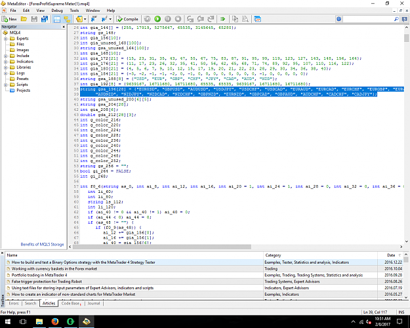Start debugging with green play icon
The image size is (410, 328).
point(157,19)
